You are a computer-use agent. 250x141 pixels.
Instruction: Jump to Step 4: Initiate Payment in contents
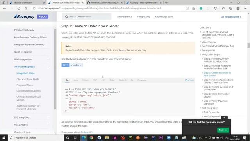[x=218, y=81]
